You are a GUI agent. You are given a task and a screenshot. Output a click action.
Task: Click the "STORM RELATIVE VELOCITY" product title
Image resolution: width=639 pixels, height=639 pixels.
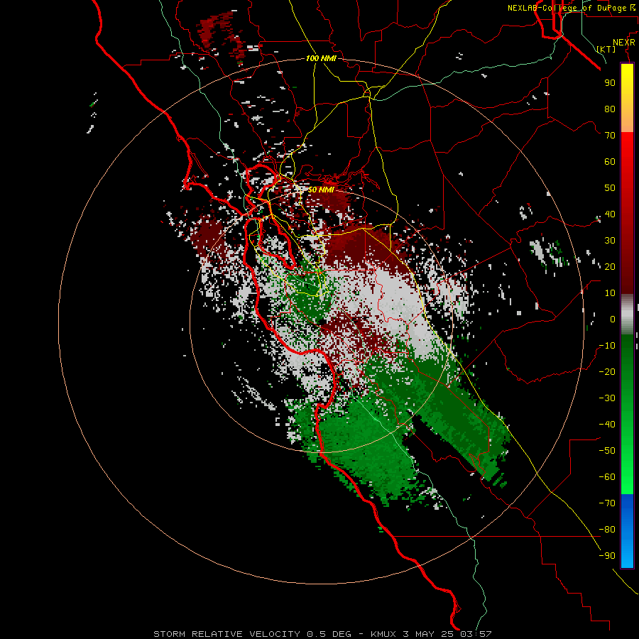tap(228, 634)
